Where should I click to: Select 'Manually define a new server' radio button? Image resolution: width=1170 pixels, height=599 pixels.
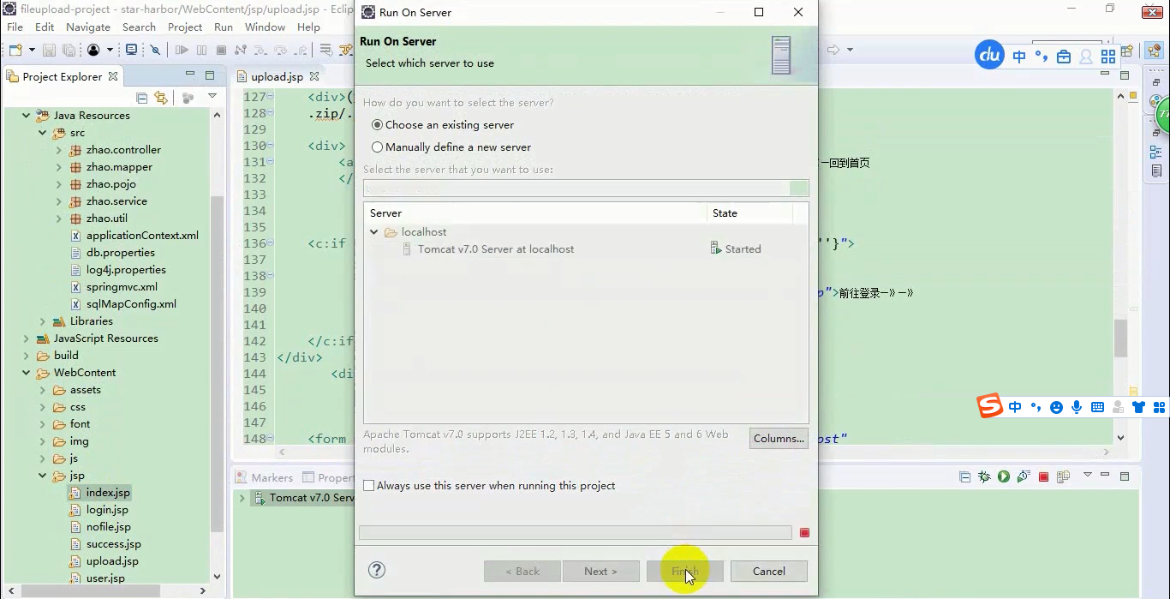coord(377,147)
